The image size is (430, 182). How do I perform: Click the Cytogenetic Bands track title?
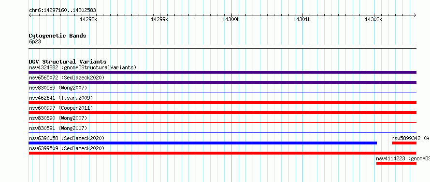(x=57, y=36)
